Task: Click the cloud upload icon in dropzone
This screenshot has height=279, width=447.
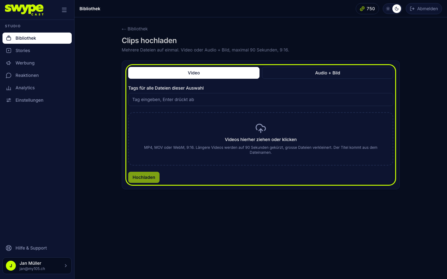Action: tap(261, 128)
